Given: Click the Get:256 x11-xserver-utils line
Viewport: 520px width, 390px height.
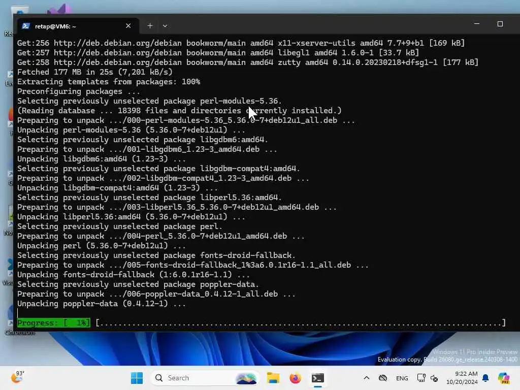Looking at the screenshot, I should click(241, 43).
